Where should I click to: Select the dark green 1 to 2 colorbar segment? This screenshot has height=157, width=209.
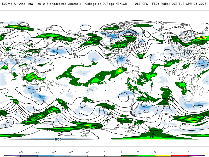tap(130, 156)
